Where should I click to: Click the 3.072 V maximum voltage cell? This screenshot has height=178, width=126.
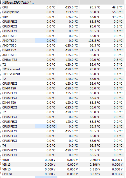click(x=95, y=174)
